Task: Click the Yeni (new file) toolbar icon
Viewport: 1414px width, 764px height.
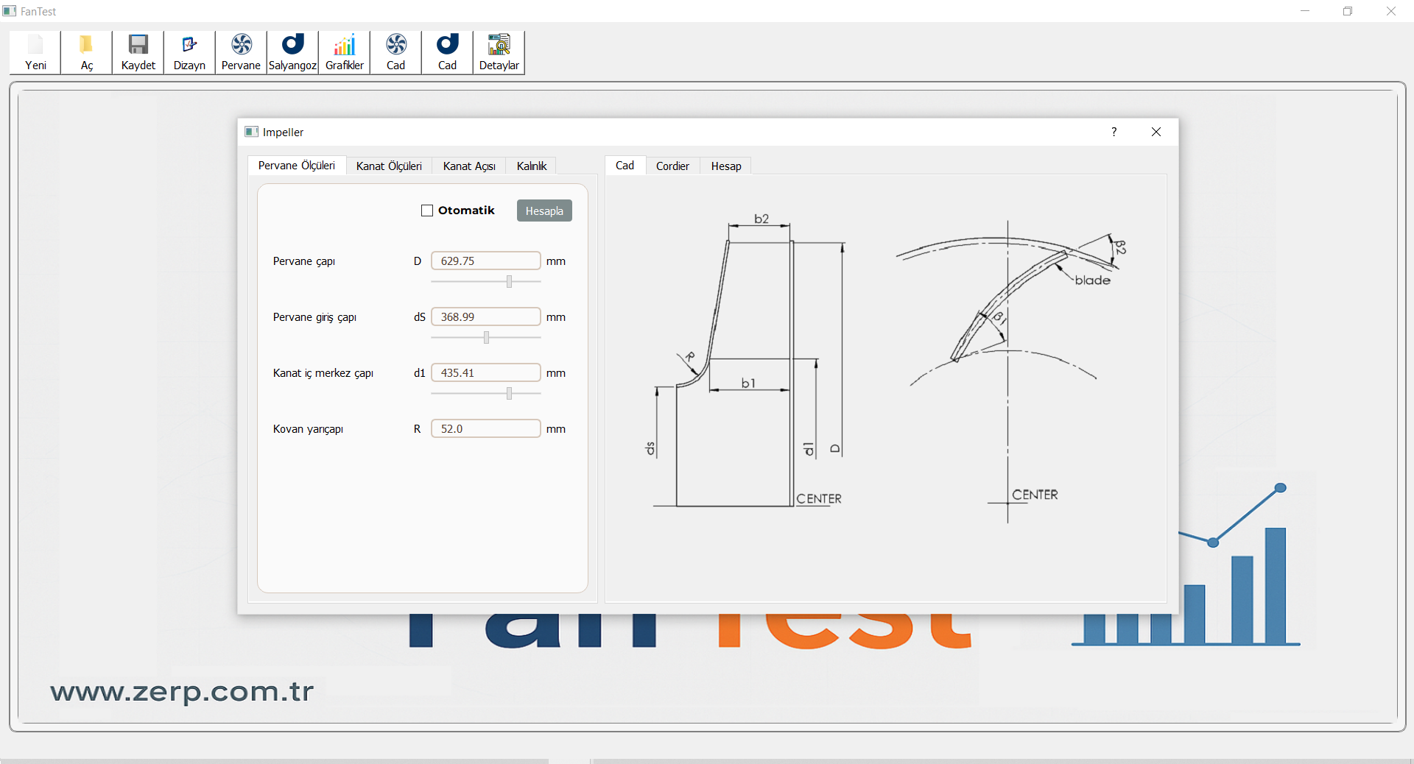Action: pyautogui.click(x=35, y=52)
